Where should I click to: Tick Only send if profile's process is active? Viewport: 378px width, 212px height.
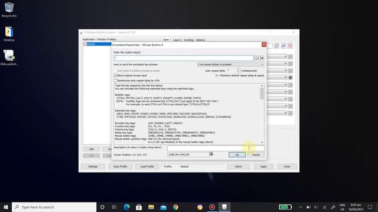(x=115, y=71)
